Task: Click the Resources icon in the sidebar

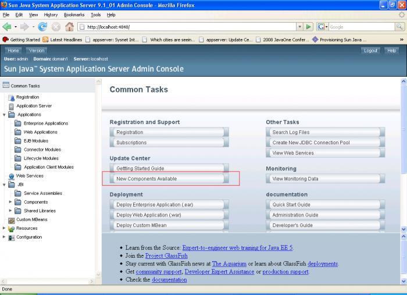Action: coord(12,228)
